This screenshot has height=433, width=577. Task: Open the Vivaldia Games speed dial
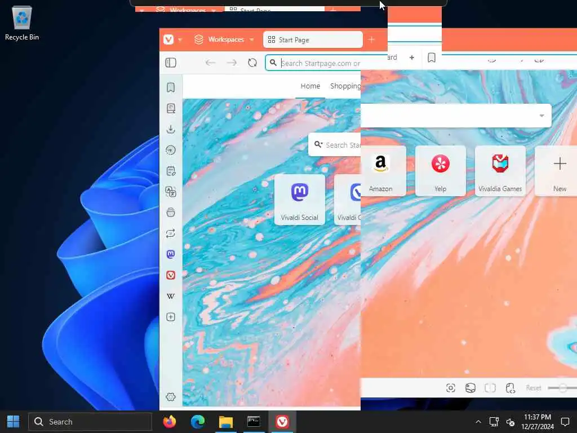click(x=500, y=171)
